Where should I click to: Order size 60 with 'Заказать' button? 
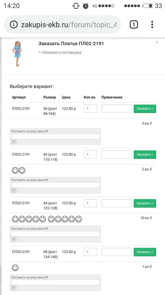[145, 155]
